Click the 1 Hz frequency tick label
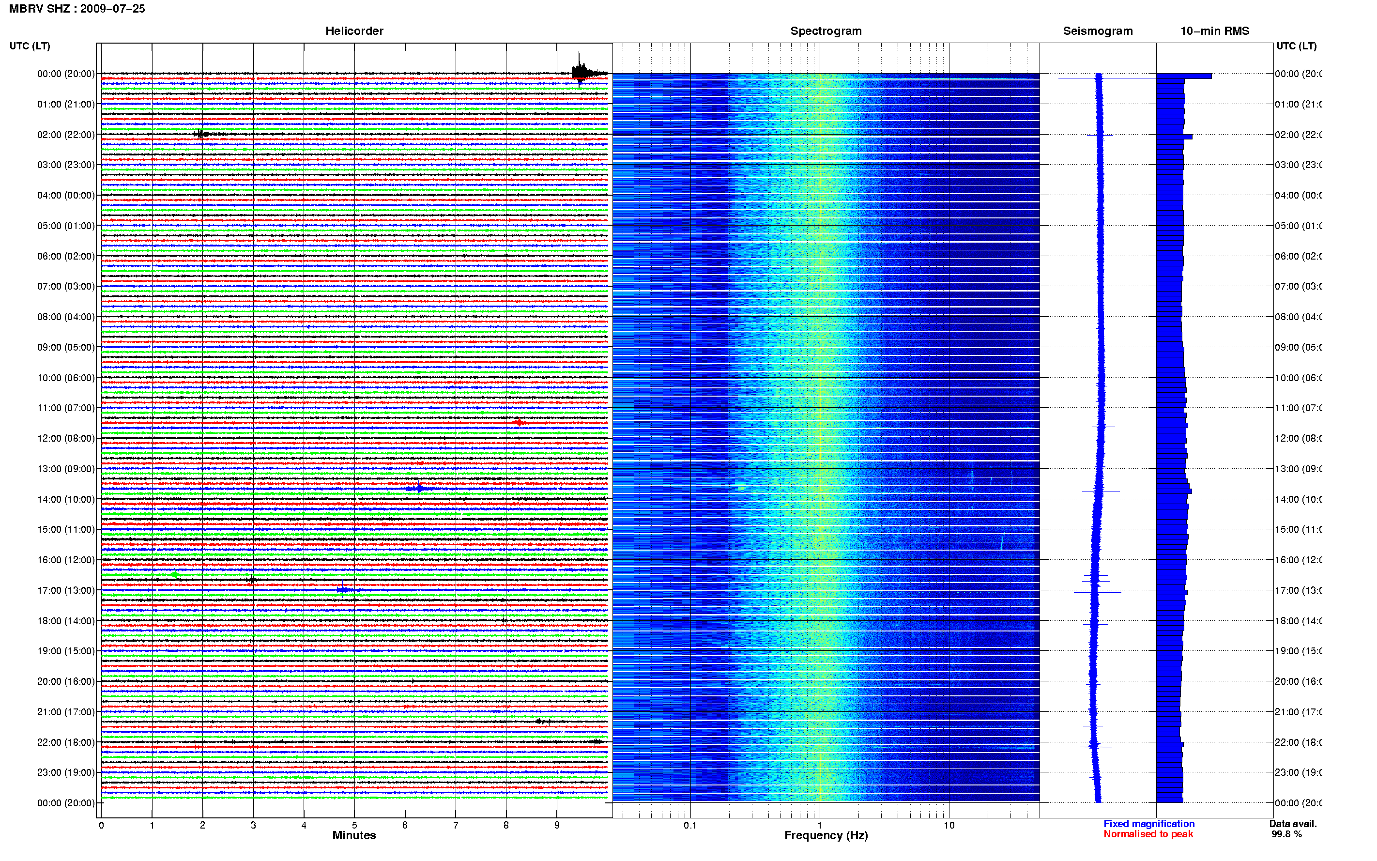 point(820,825)
